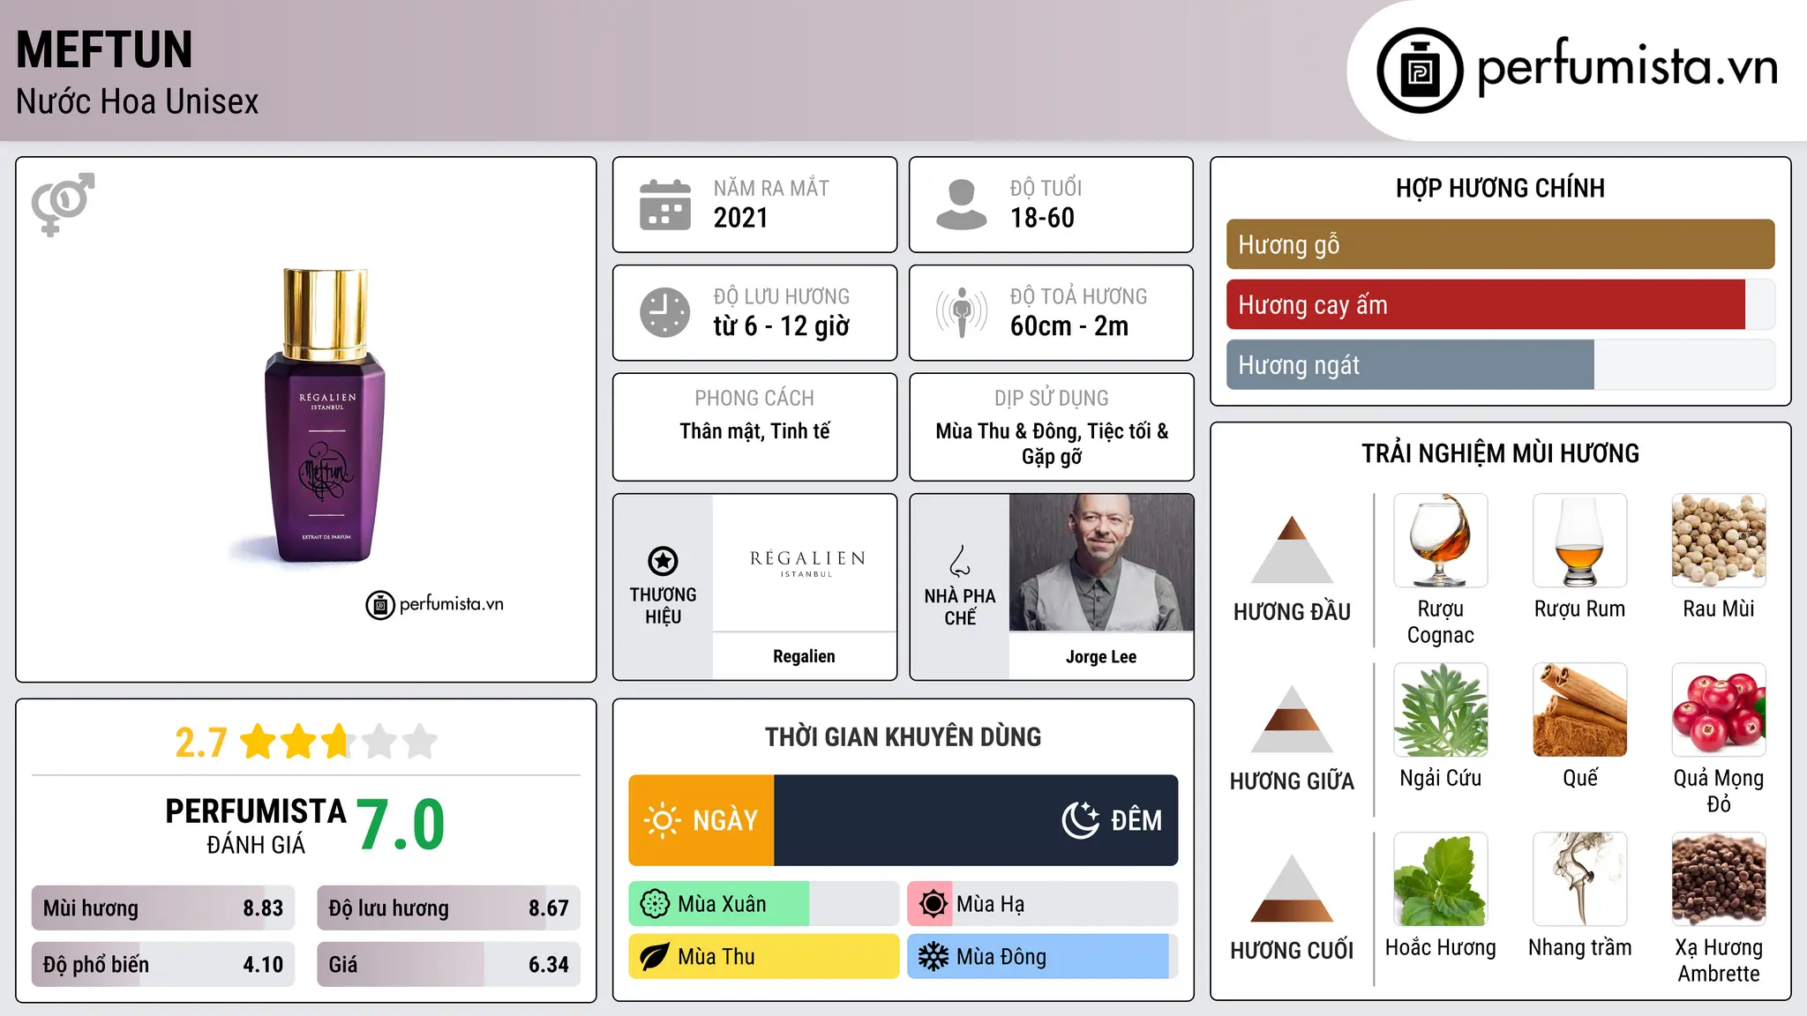Click the style text Thân mật, Tinh tế
This screenshot has width=1807, height=1016.
pyautogui.click(x=754, y=431)
